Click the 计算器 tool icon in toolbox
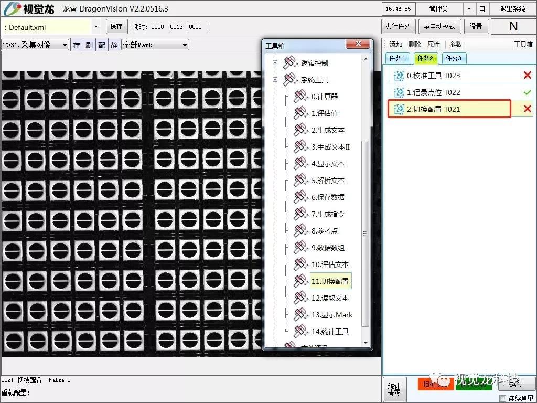Viewport: 537px width, 403px height. tap(300, 97)
